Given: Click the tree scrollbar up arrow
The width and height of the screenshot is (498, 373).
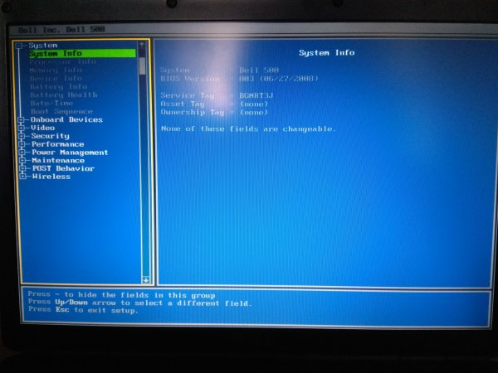Looking at the screenshot, I should click(x=143, y=45).
